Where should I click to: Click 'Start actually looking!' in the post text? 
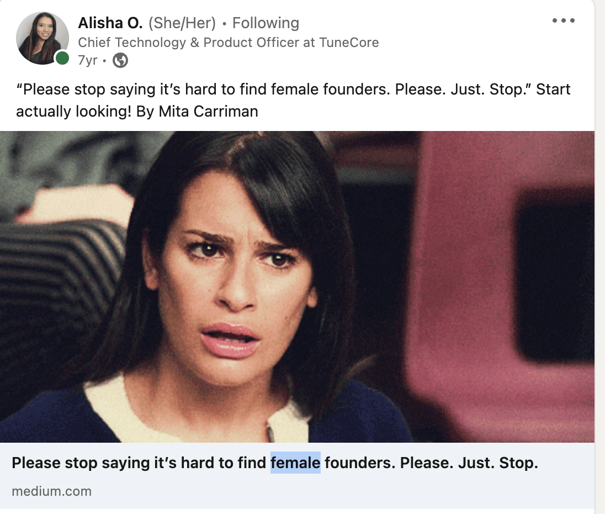pos(293,101)
